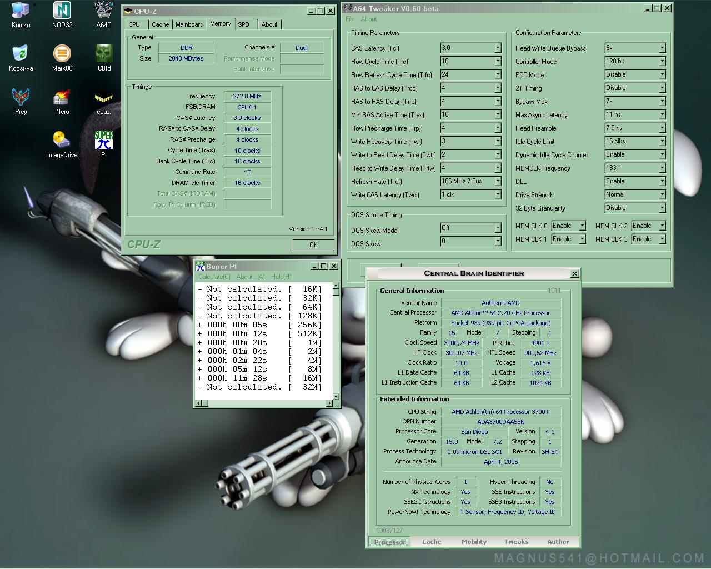Screen dimensions: 711x569
Task: Open the File menu in A64 Tweaker
Action: [350, 19]
